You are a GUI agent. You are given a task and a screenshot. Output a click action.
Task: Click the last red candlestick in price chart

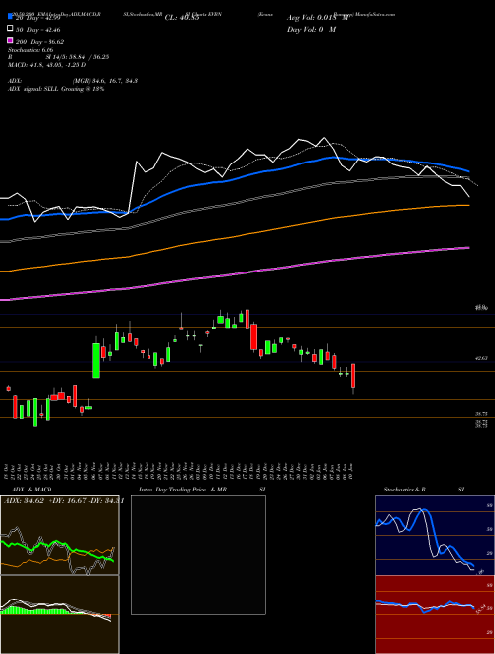tap(353, 378)
